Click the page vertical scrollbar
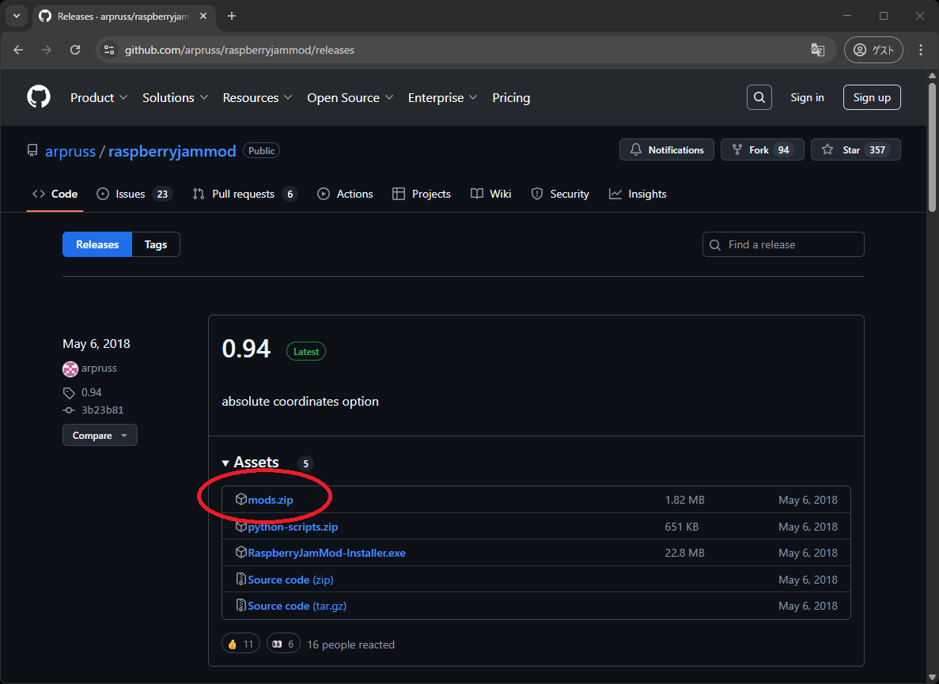 [932, 149]
